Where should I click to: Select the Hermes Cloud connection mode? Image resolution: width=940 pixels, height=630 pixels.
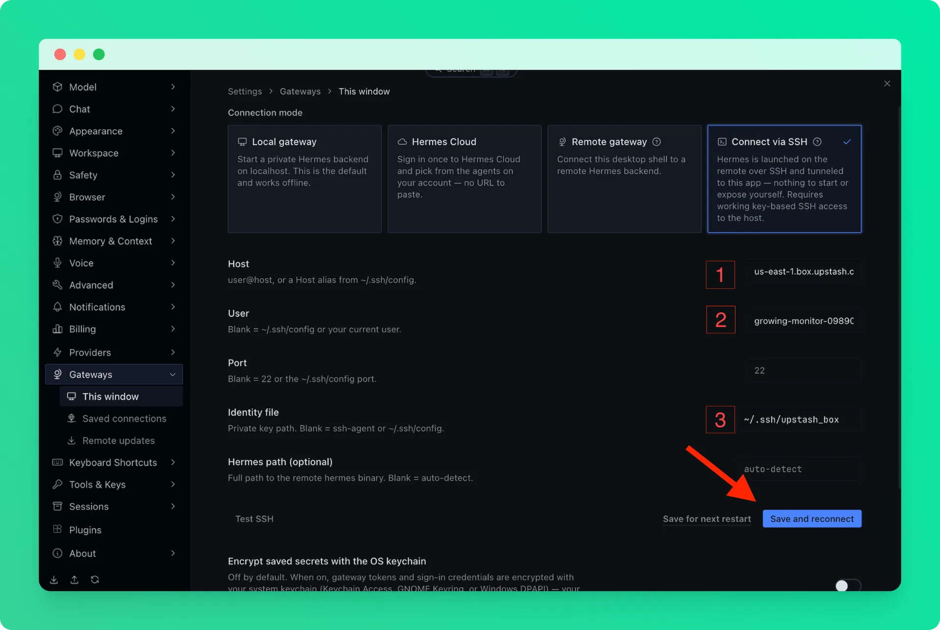(x=464, y=179)
